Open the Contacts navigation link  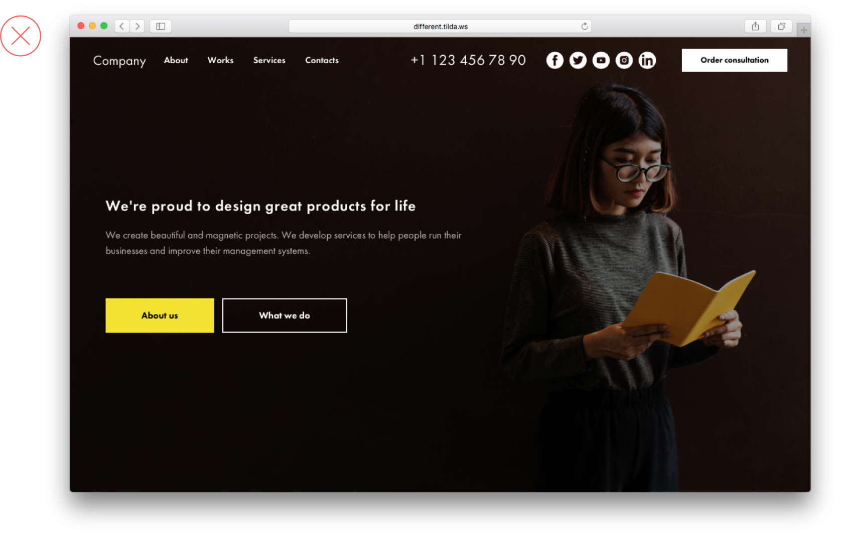(322, 60)
